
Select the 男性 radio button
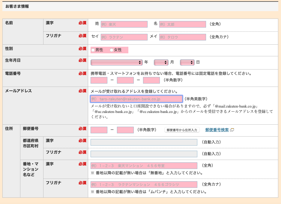(x=93, y=50)
